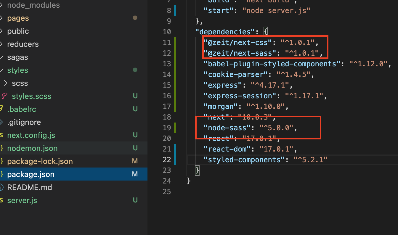Open server.js file
398x235 pixels.
pos(74,200)
